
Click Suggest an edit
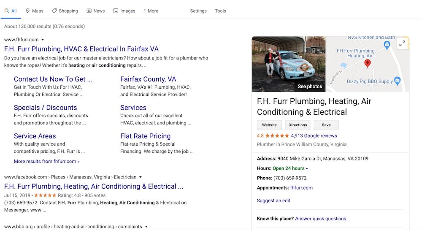(273, 201)
